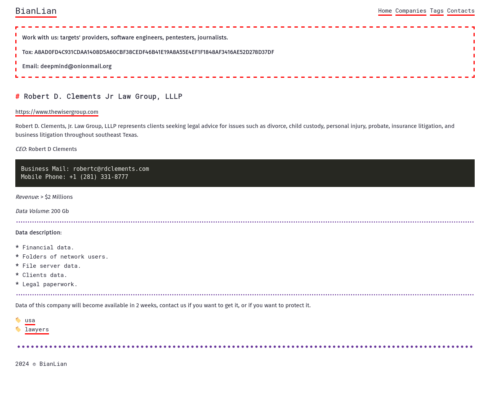
Task: Click the Robert D. Clements Jr Law Group heading
Action: click(103, 97)
